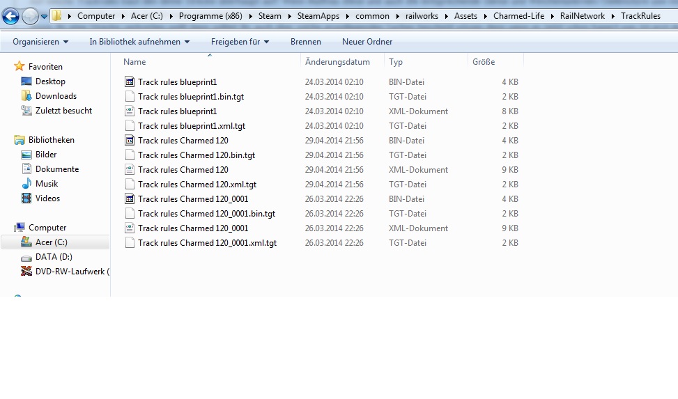Select file Track rules blueprint1.bin.tgt icon
The height and width of the screenshot is (399, 678).
130,96
